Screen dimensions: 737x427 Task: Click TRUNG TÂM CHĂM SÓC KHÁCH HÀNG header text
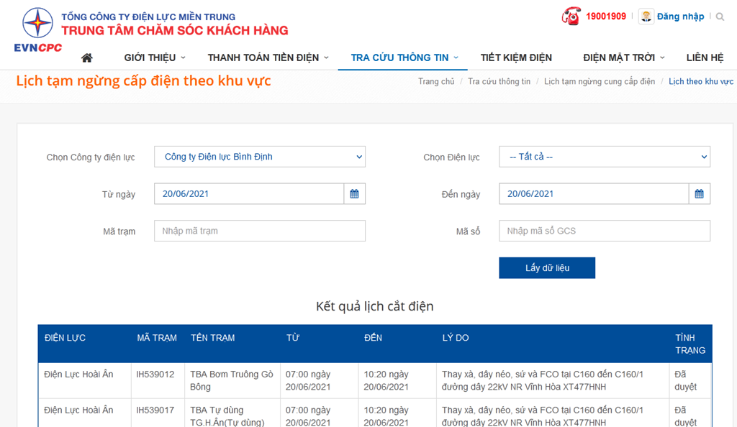point(175,30)
